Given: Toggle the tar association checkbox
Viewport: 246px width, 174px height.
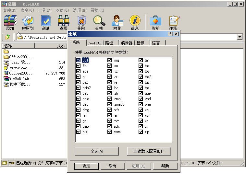Looking at the screenshot, I should [x=141, y=60].
